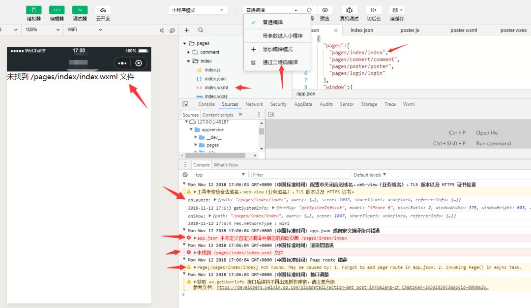Click the sources tree horizontal scrollbar
The image size is (531, 308).
pos(215,155)
